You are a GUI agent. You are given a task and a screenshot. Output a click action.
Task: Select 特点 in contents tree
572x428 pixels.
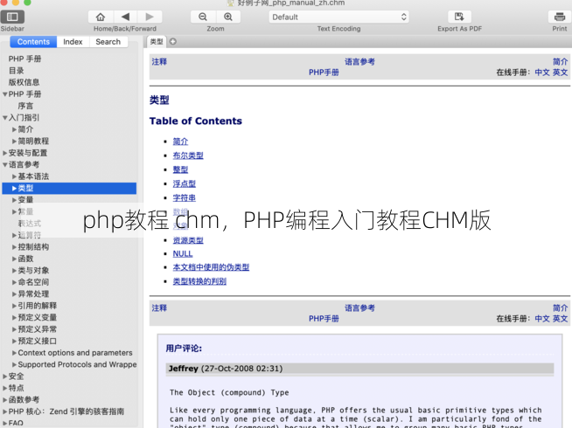(x=16, y=388)
